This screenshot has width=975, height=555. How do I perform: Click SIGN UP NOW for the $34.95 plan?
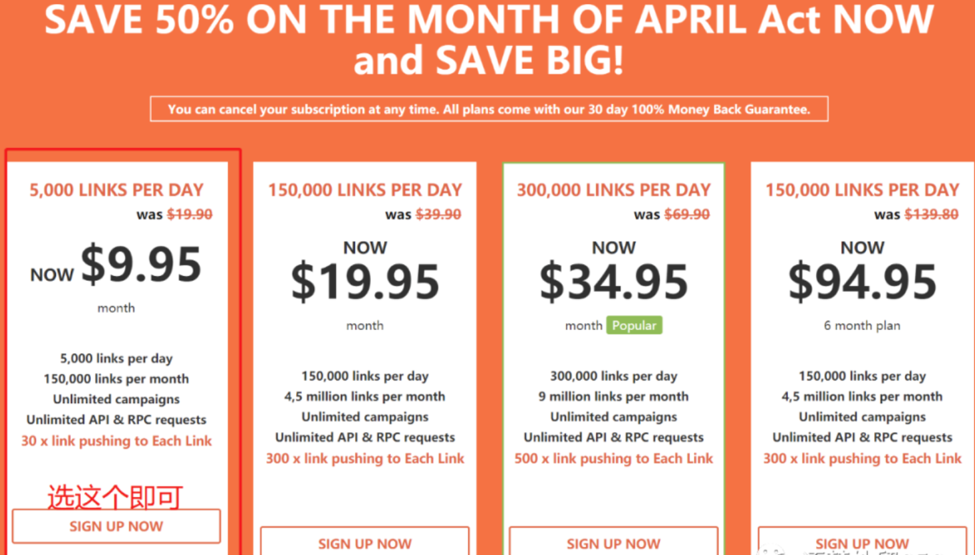[613, 542]
